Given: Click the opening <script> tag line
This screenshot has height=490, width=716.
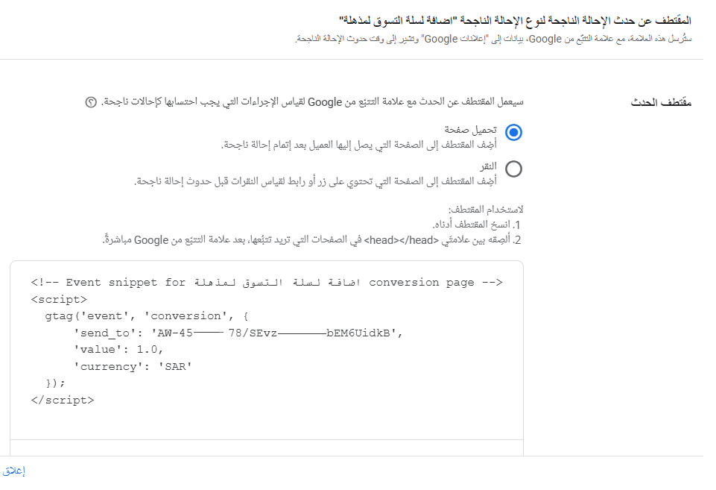Looking at the screenshot, I should (60, 298).
